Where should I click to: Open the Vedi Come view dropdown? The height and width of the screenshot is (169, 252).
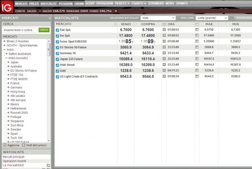click(212, 18)
